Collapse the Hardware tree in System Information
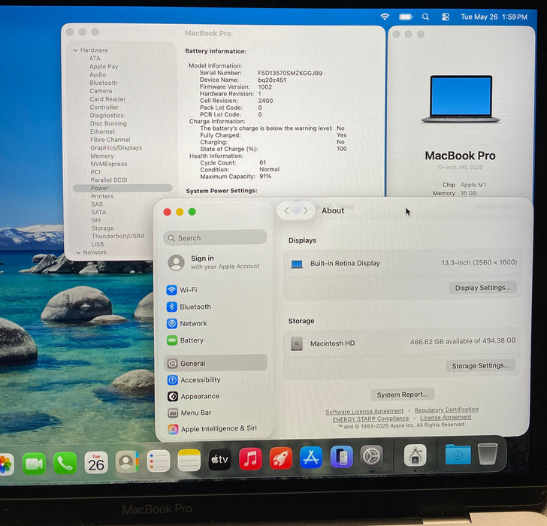Image resolution: width=547 pixels, height=526 pixels. [75, 50]
